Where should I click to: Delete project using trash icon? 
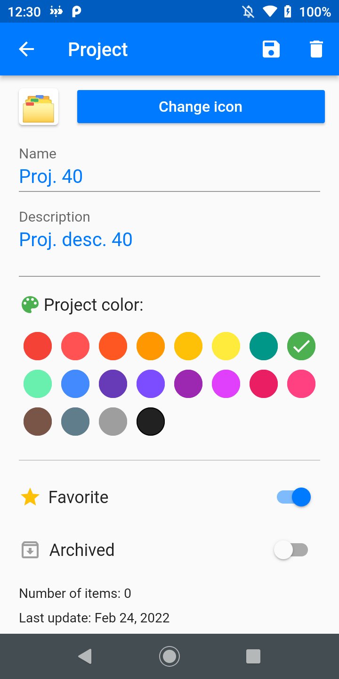click(316, 50)
